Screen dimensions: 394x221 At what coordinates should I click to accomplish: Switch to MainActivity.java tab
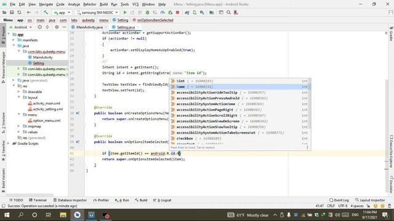pyautogui.click(x=89, y=27)
